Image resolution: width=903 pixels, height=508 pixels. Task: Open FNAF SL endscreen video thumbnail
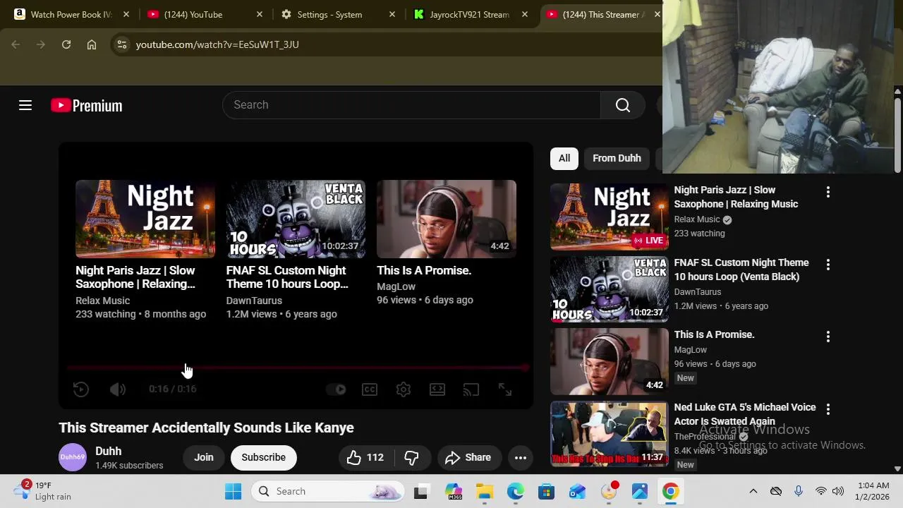coord(296,219)
